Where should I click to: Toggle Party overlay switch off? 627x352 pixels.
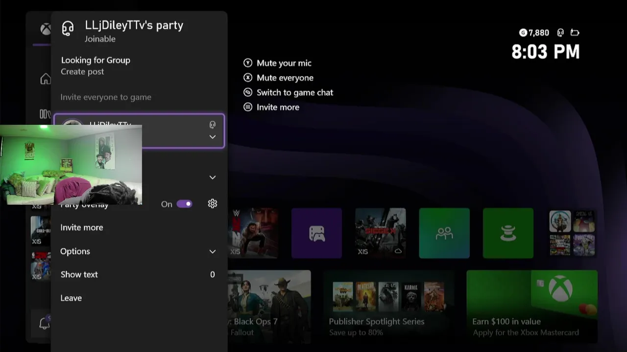click(184, 204)
